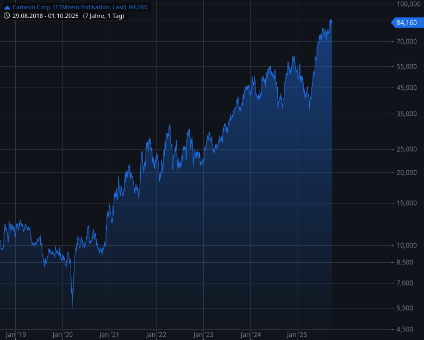Viewport: 424px width, 340px height.
Task: Click the clock icon before the date range
Action: [7, 16]
